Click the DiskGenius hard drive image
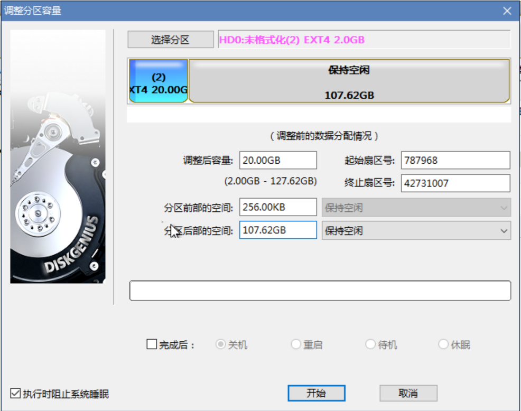The image size is (521, 411). tap(58, 156)
